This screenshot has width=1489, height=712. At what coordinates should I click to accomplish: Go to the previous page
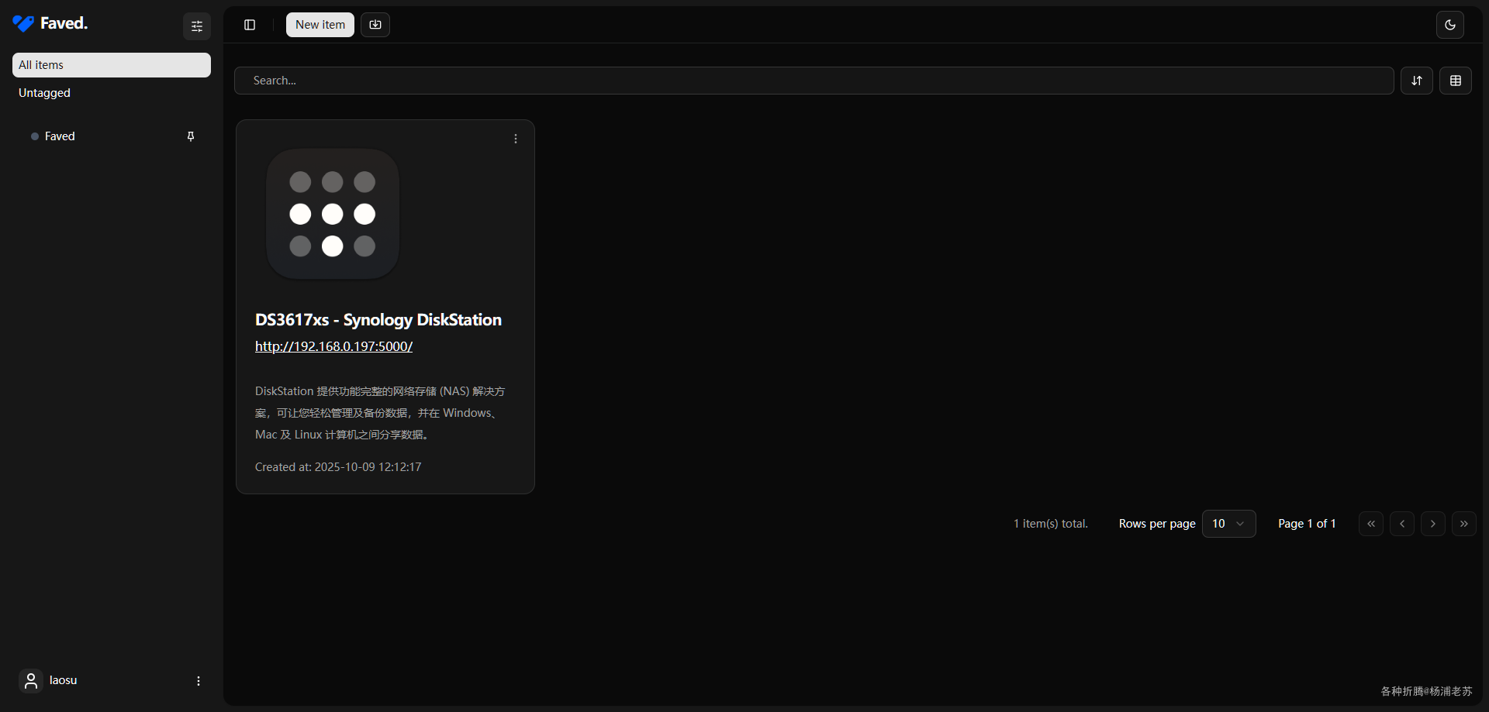click(x=1402, y=524)
